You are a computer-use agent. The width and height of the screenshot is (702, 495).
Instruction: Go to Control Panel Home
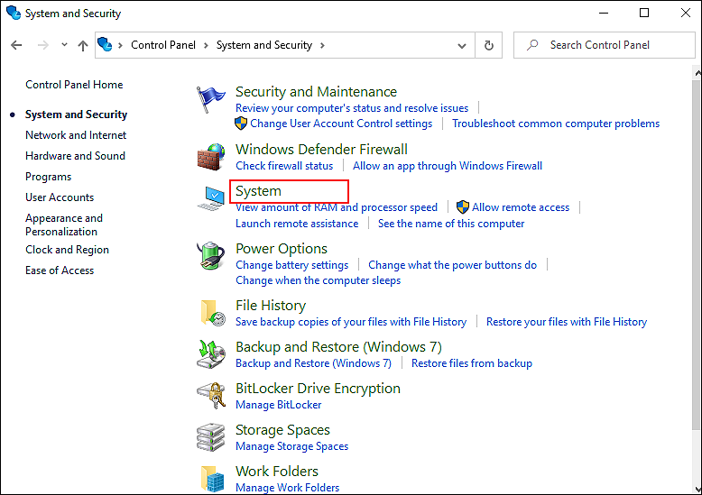coord(74,85)
